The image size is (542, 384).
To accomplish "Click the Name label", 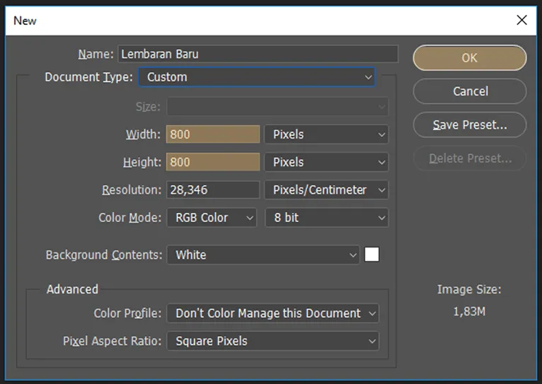I will [x=96, y=54].
